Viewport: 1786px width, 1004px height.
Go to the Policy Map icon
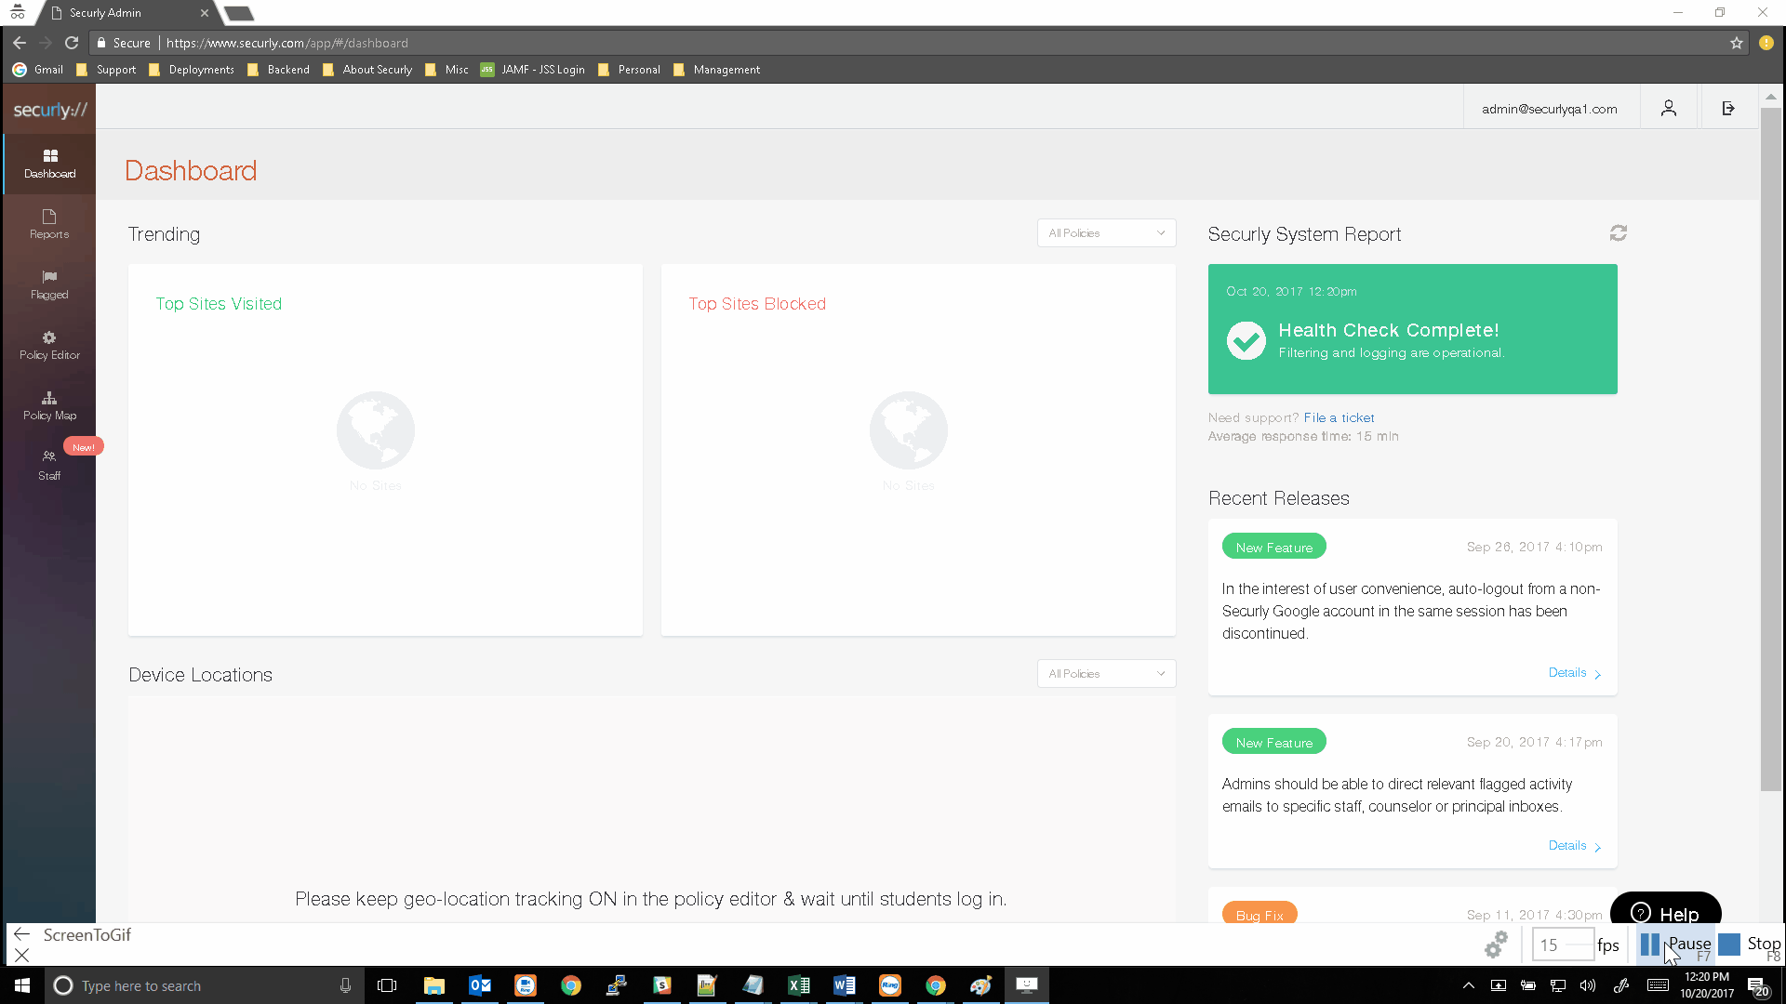tap(49, 398)
